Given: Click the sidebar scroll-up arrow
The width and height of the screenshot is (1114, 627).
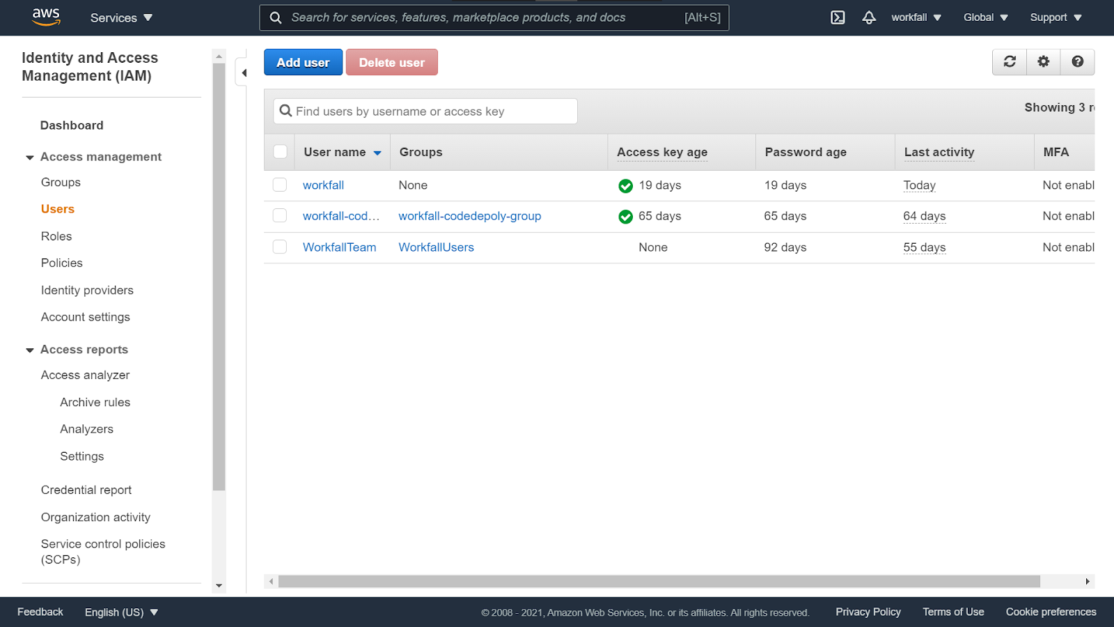Looking at the screenshot, I should [219, 56].
